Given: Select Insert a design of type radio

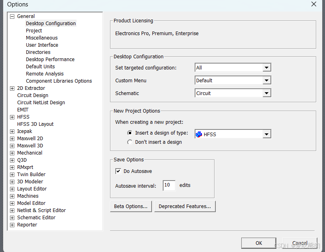Looking at the screenshot, I should click(130, 133).
